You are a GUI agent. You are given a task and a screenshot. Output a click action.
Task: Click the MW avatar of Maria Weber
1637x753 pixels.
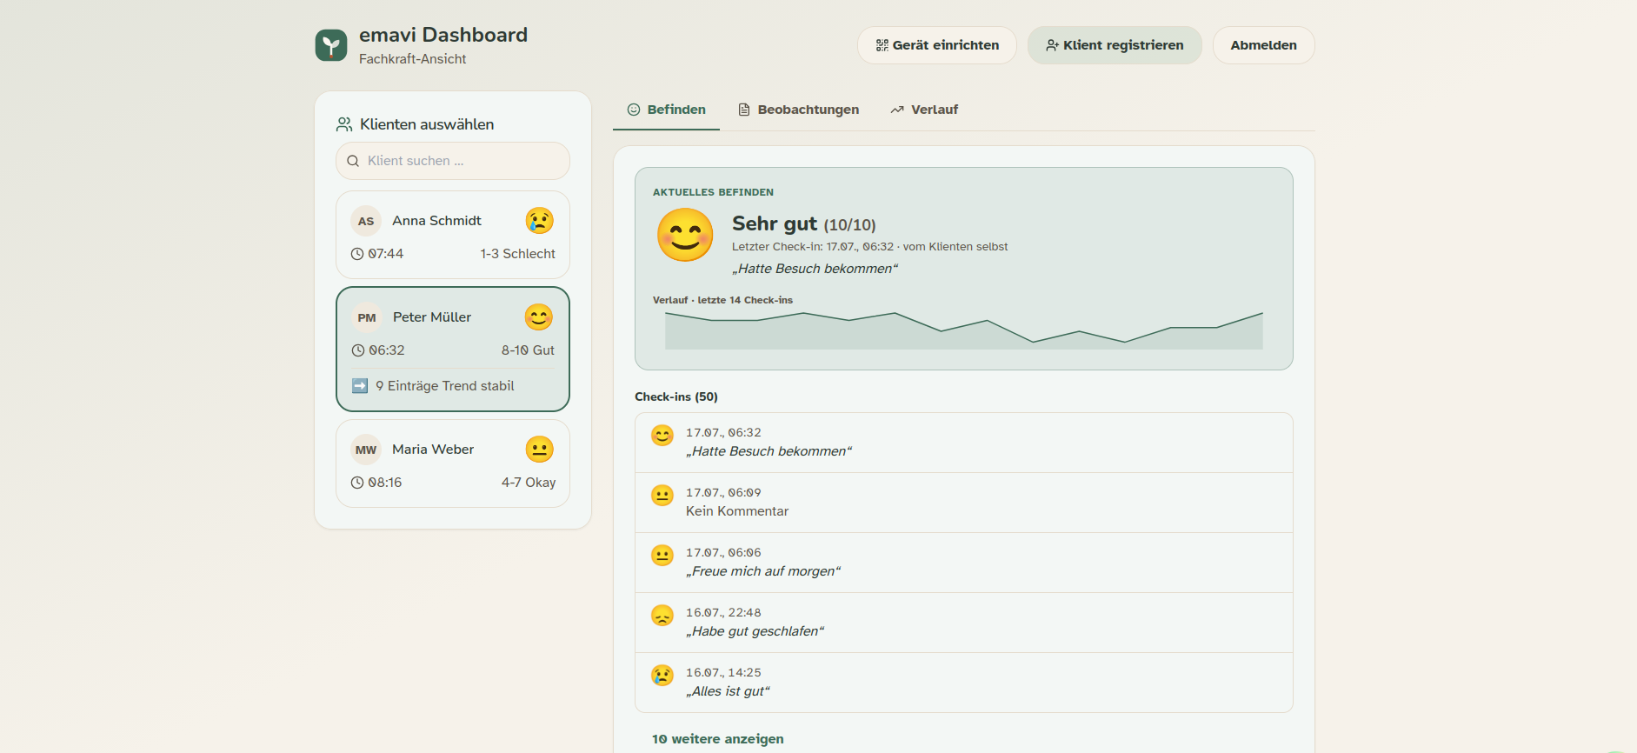366,450
